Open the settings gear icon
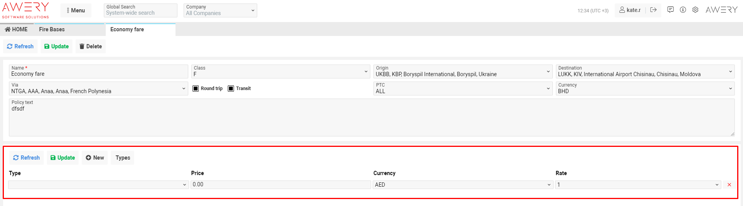 coord(695,10)
